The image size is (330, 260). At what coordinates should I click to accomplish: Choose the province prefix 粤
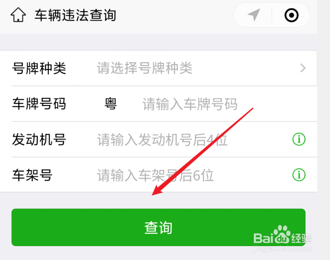(x=111, y=104)
